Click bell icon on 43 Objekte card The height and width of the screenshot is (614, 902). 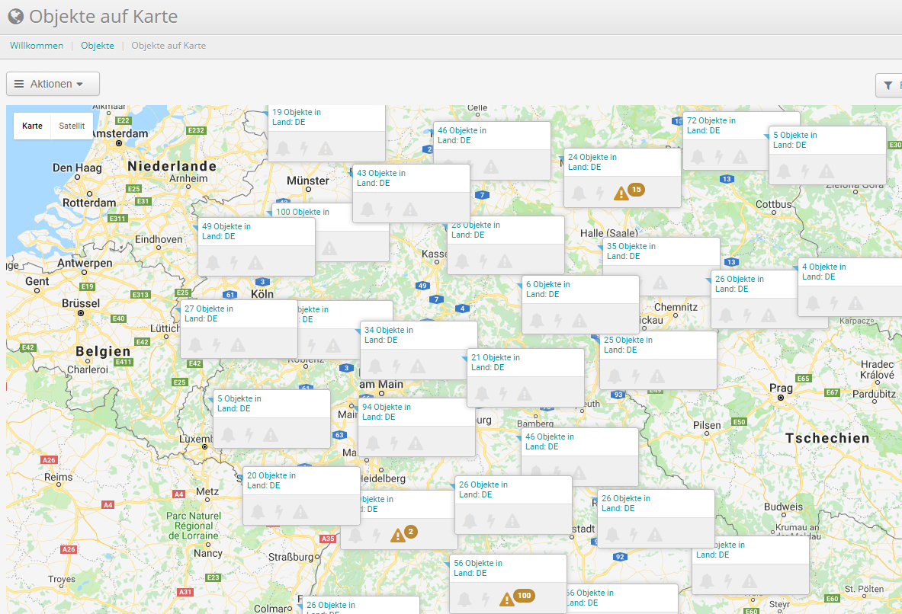click(367, 209)
